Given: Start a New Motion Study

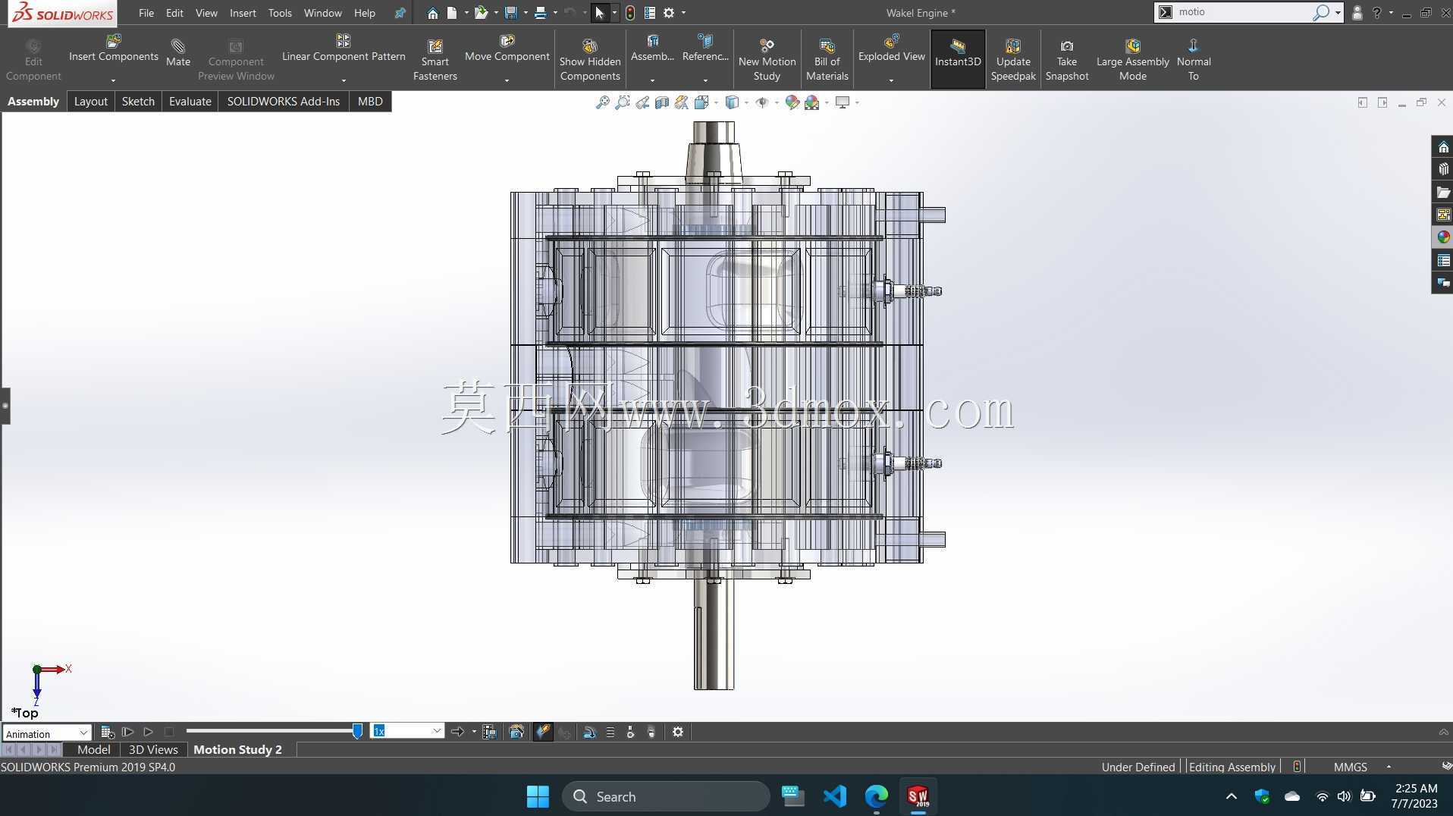Looking at the screenshot, I should [767, 60].
